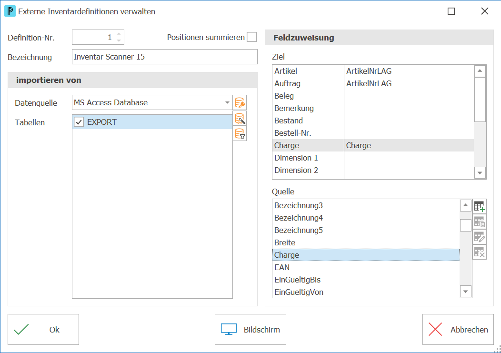Uncheck the EXPORT table checkbox
501x353 pixels.
coord(79,122)
